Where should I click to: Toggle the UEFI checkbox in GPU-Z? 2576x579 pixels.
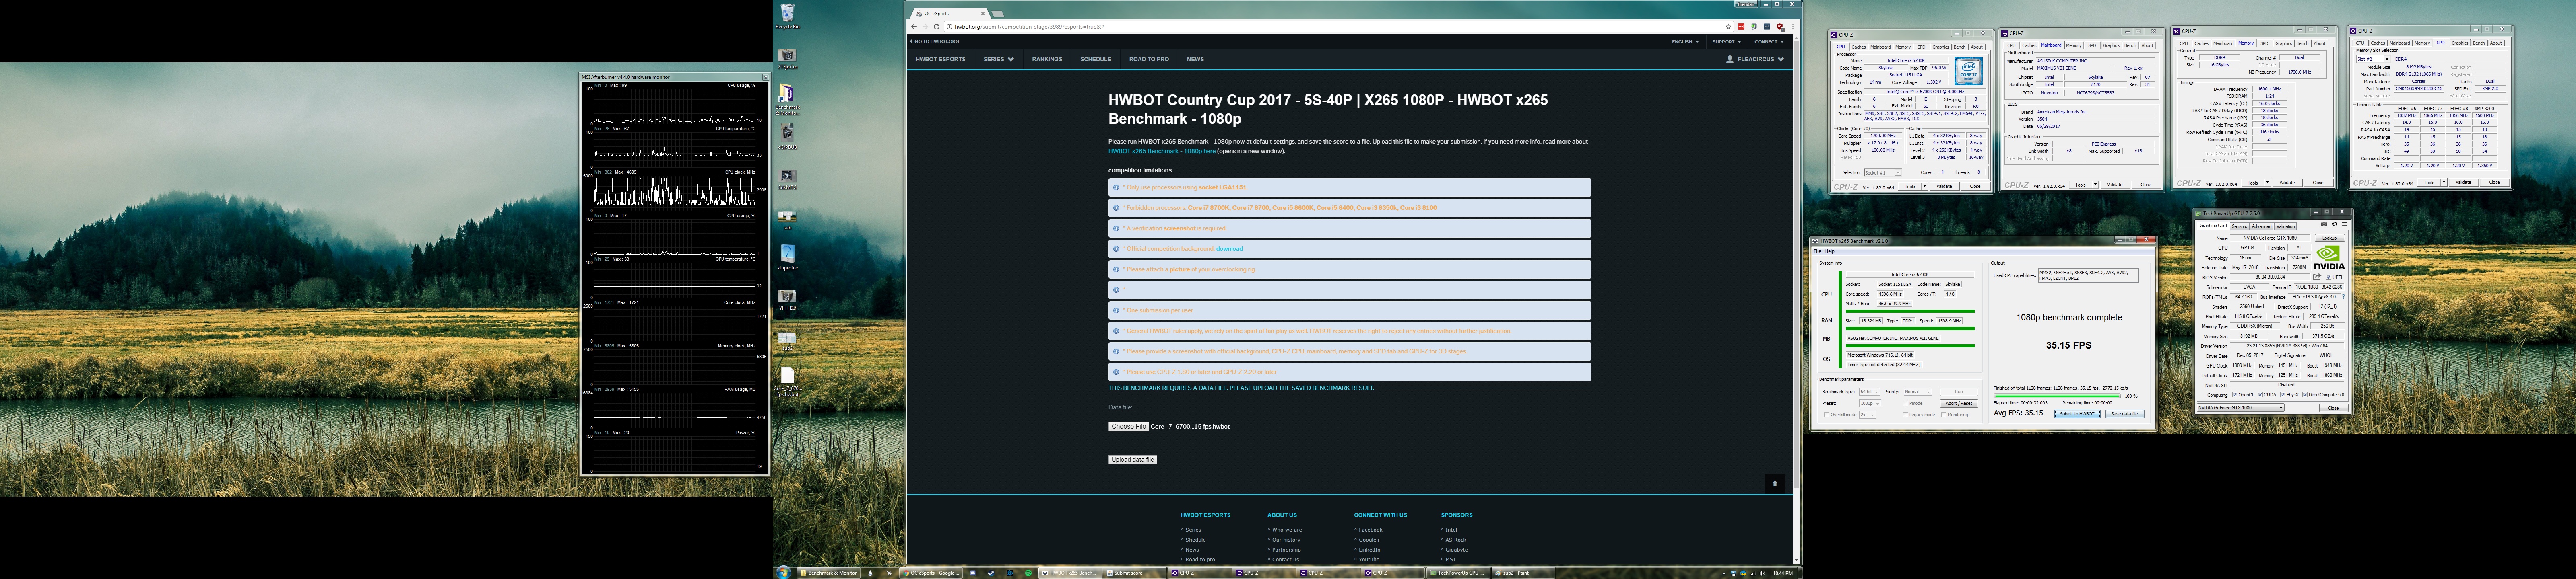[2329, 277]
